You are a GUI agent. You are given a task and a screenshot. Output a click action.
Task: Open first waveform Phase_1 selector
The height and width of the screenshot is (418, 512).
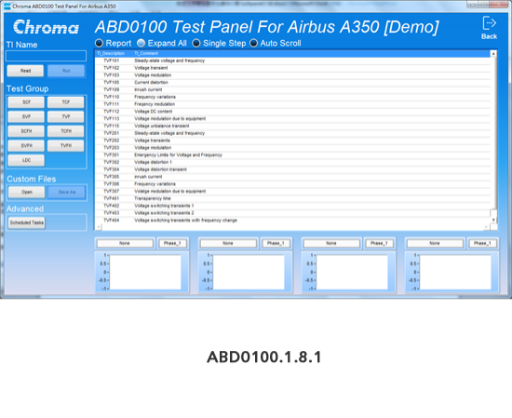click(172, 243)
